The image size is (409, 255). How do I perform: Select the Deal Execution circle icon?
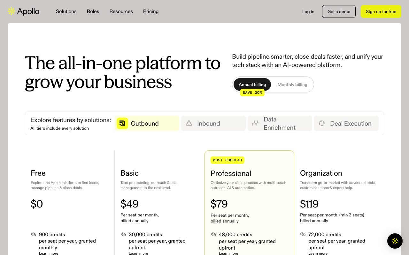click(322, 123)
